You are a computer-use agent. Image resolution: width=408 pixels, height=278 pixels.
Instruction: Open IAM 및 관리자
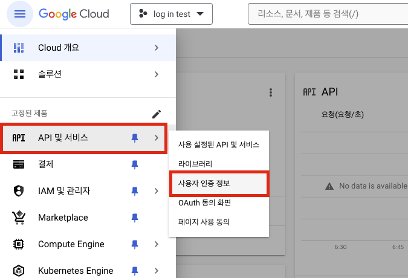pos(83,191)
